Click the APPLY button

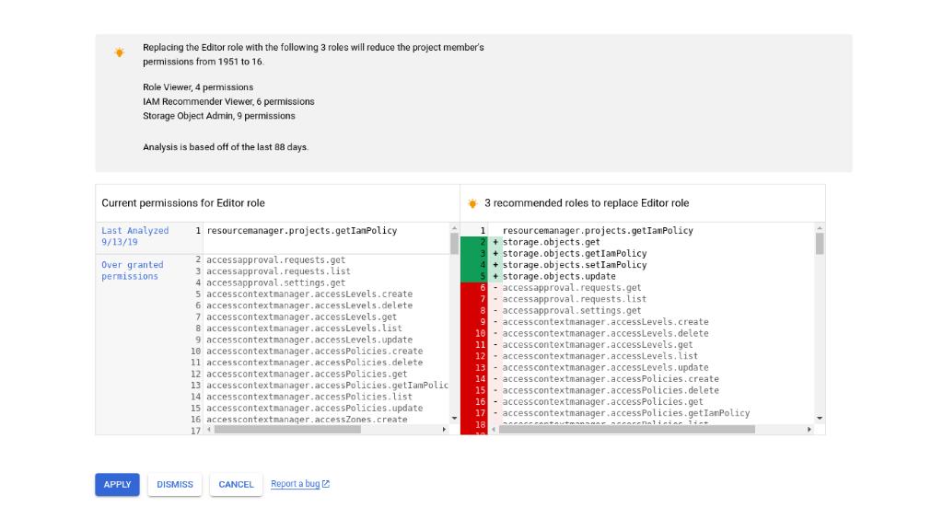(x=117, y=484)
